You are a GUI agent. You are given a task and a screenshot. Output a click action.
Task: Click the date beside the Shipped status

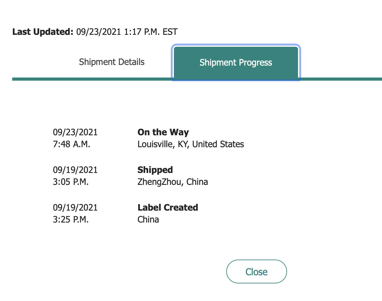[75, 170]
